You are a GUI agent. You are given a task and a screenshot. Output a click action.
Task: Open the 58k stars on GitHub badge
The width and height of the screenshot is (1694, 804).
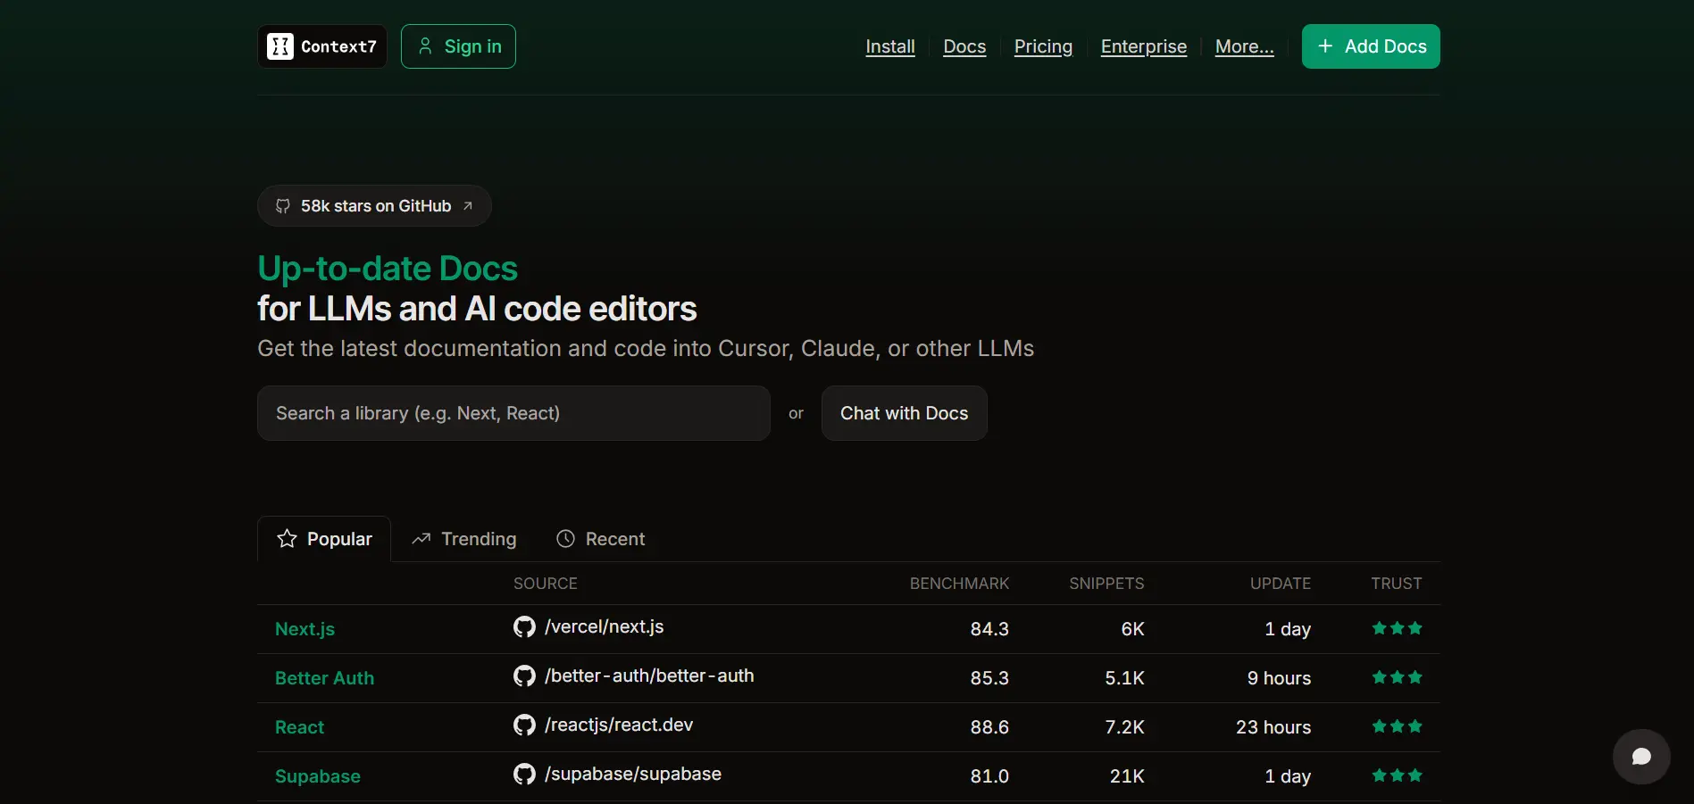[x=374, y=206]
